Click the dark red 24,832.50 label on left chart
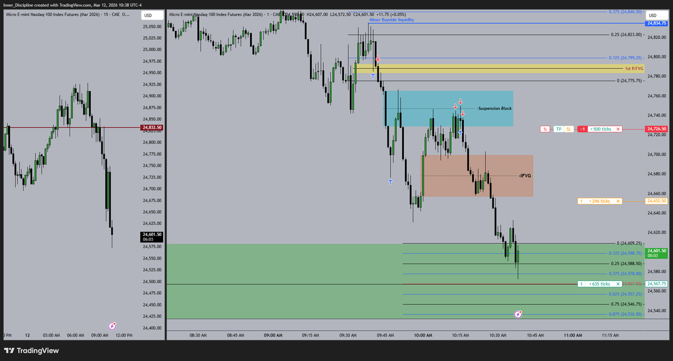 point(152,127)
